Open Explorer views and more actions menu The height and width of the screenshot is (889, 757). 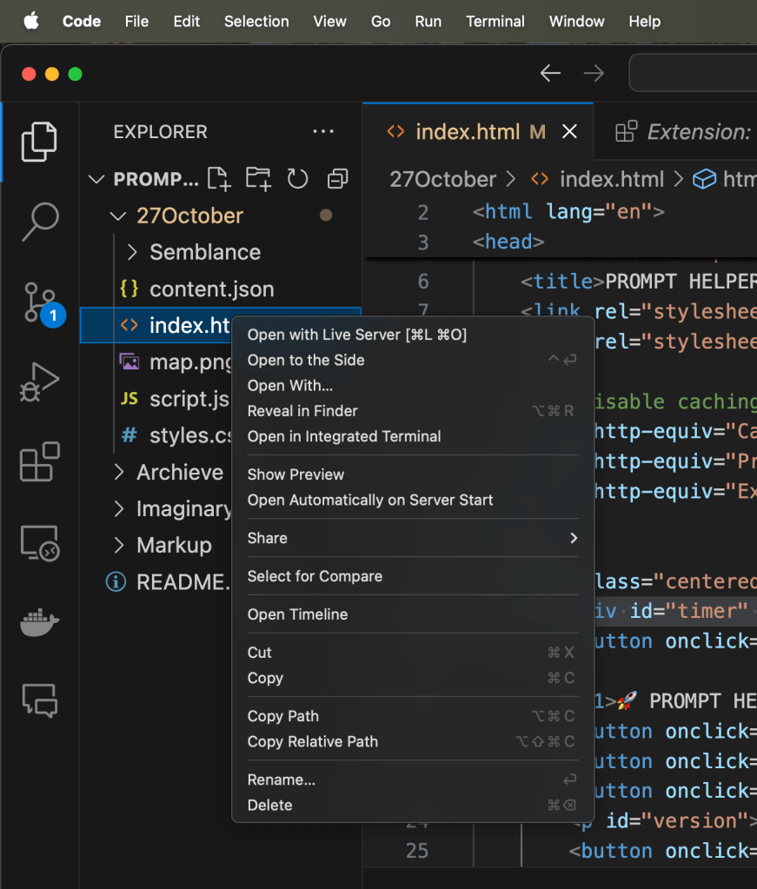pos(323,131)
